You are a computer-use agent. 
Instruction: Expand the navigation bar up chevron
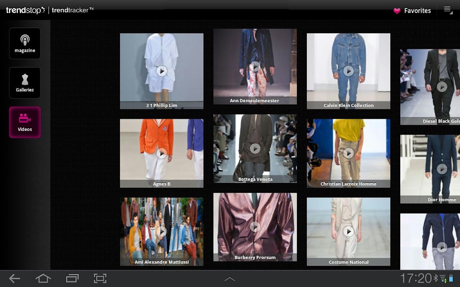pos(230,279)
